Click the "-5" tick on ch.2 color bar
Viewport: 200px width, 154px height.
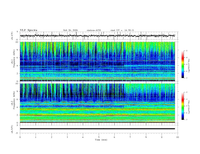(186, 106)
